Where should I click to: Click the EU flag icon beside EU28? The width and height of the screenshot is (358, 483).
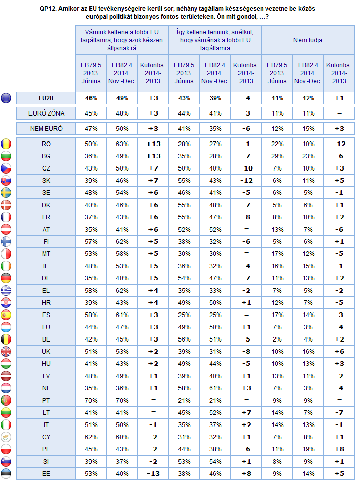tap(6, 98)
